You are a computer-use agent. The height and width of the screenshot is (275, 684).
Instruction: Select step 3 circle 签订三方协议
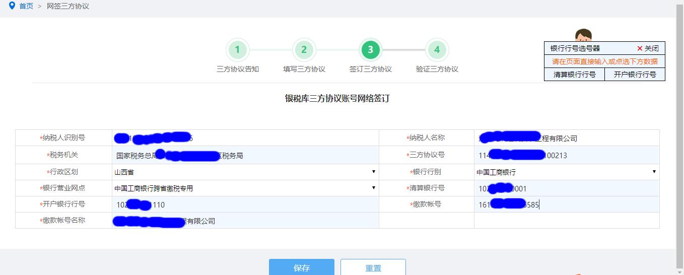point(370,50)
